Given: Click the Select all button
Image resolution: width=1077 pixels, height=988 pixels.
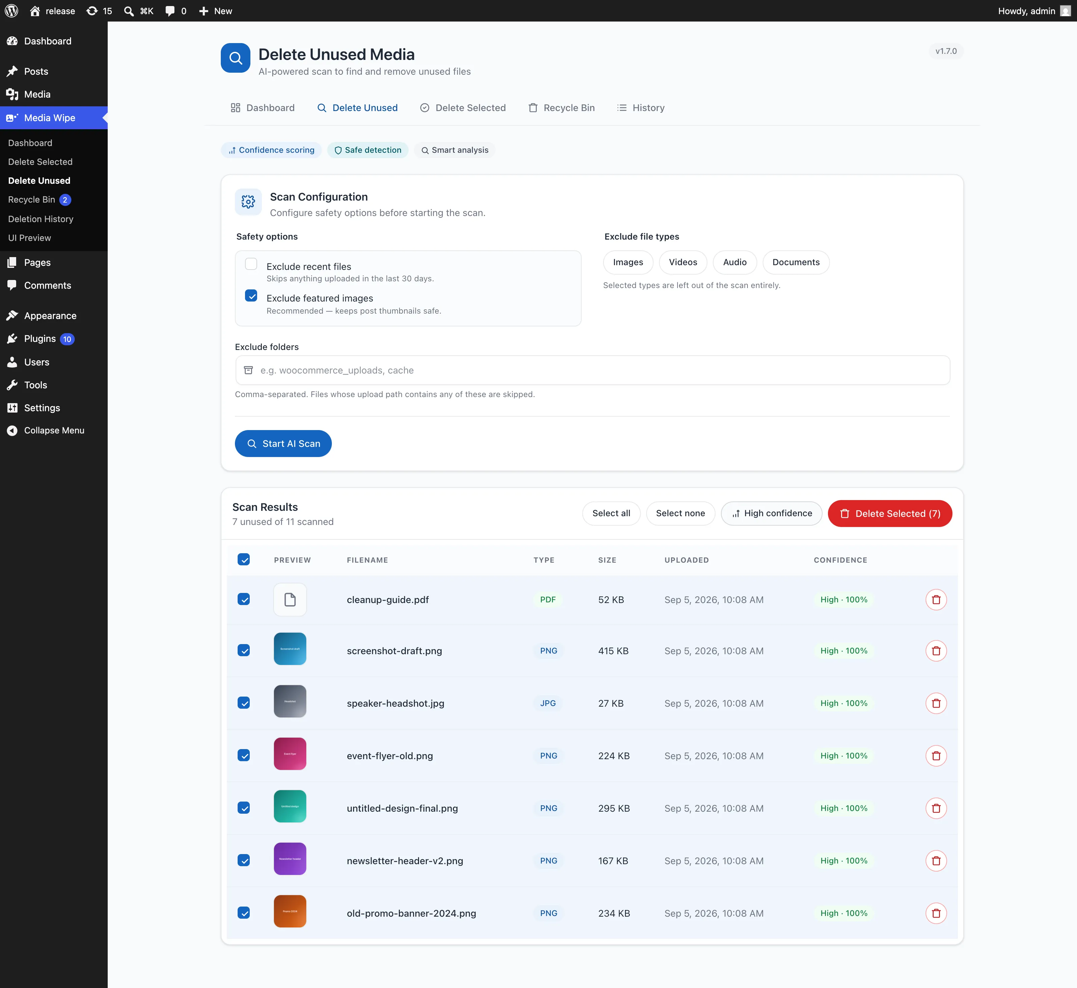Looking at the screenshot, I should pos(611,513).
